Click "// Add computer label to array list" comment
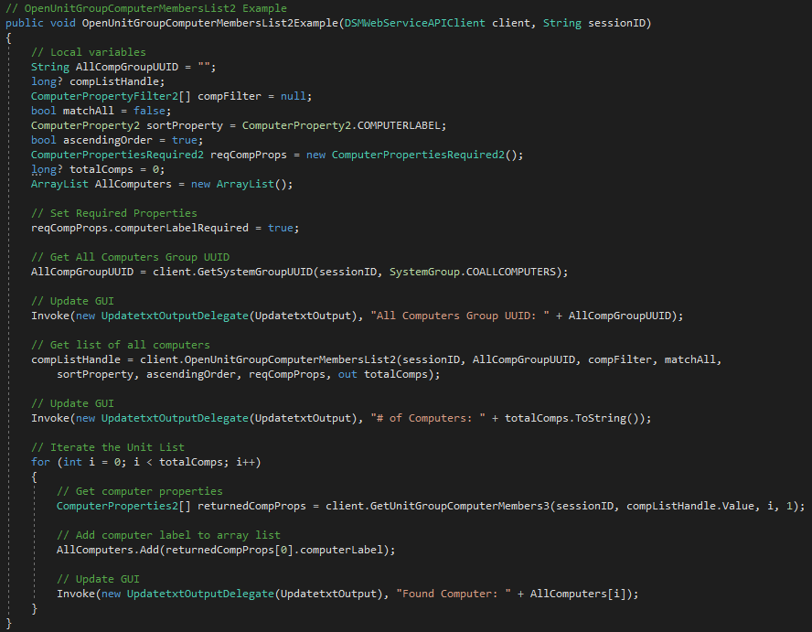 (x=168, y=535)
